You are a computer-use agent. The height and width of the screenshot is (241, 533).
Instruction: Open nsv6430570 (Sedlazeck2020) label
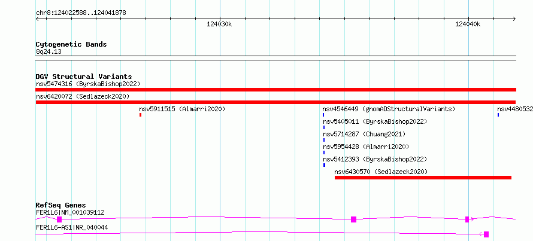381,172
